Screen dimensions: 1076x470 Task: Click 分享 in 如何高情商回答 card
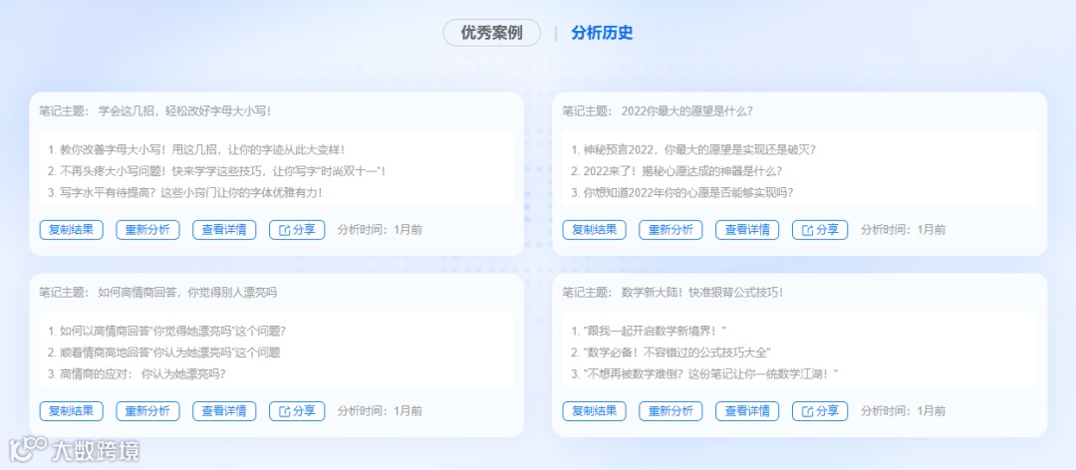297,411
